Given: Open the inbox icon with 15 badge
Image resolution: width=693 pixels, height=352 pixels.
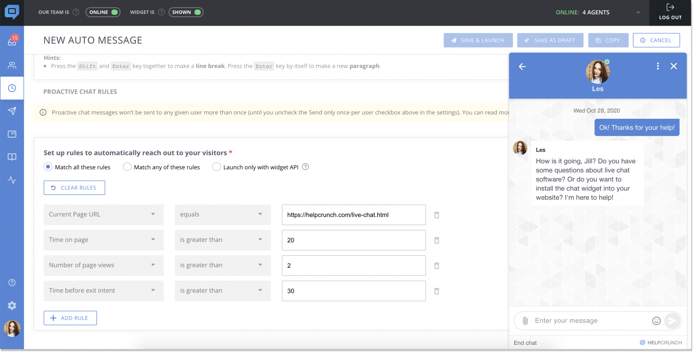Looking at the screenshot, I should tap(12, 42).
